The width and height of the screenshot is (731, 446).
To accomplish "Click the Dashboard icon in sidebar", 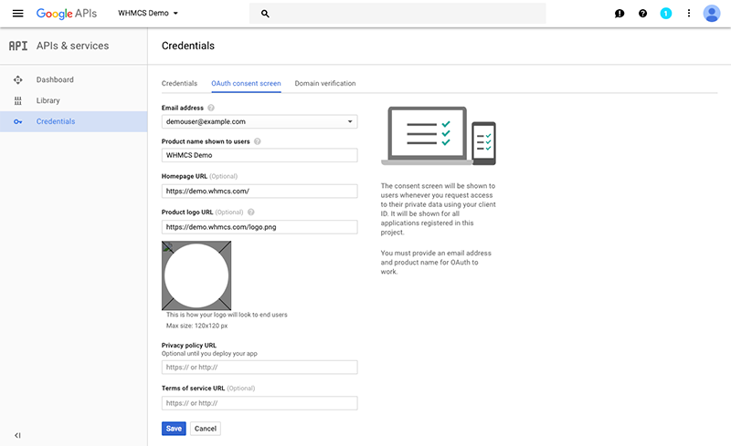I will 17,79.
